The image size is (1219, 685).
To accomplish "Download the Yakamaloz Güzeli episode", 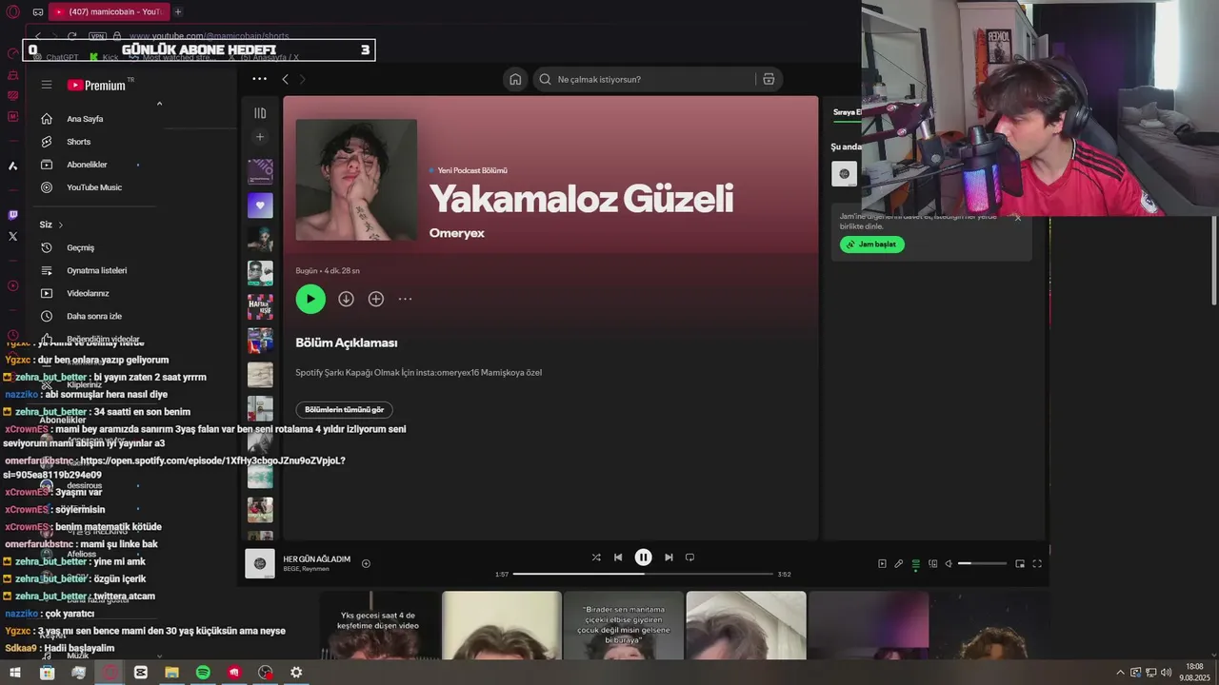I will pos(346,299).
